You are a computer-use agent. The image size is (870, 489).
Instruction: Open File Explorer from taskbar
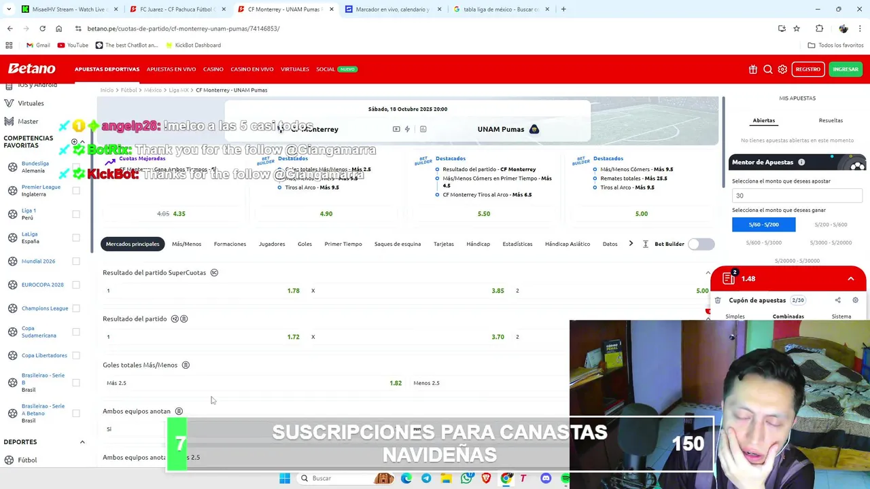[446, 478]
